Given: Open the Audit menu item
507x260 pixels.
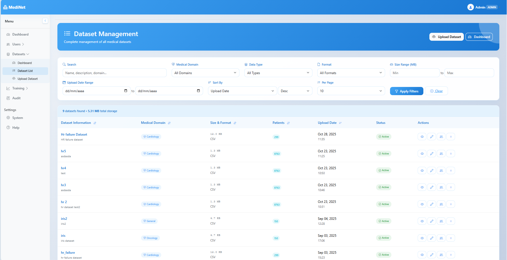Looking at the screenshot, I should coord(16,98).
